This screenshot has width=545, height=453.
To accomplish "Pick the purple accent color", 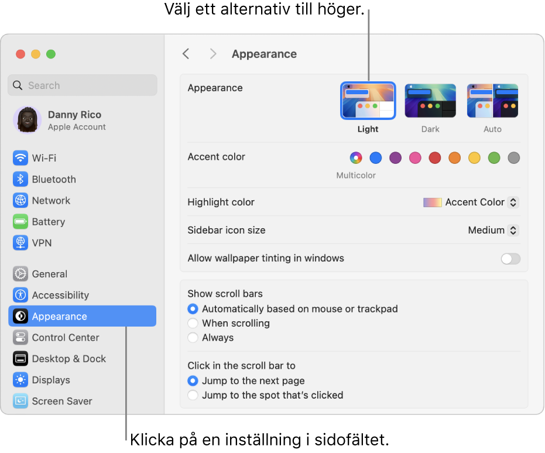I will pos(396,157).
